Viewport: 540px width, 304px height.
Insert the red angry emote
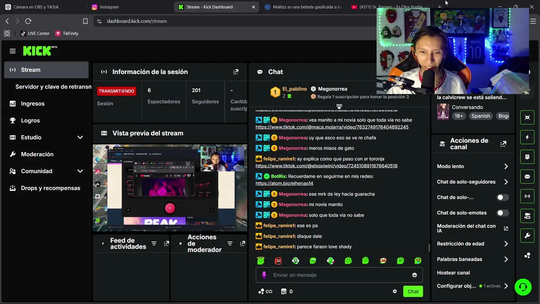(x=278, y=261)
